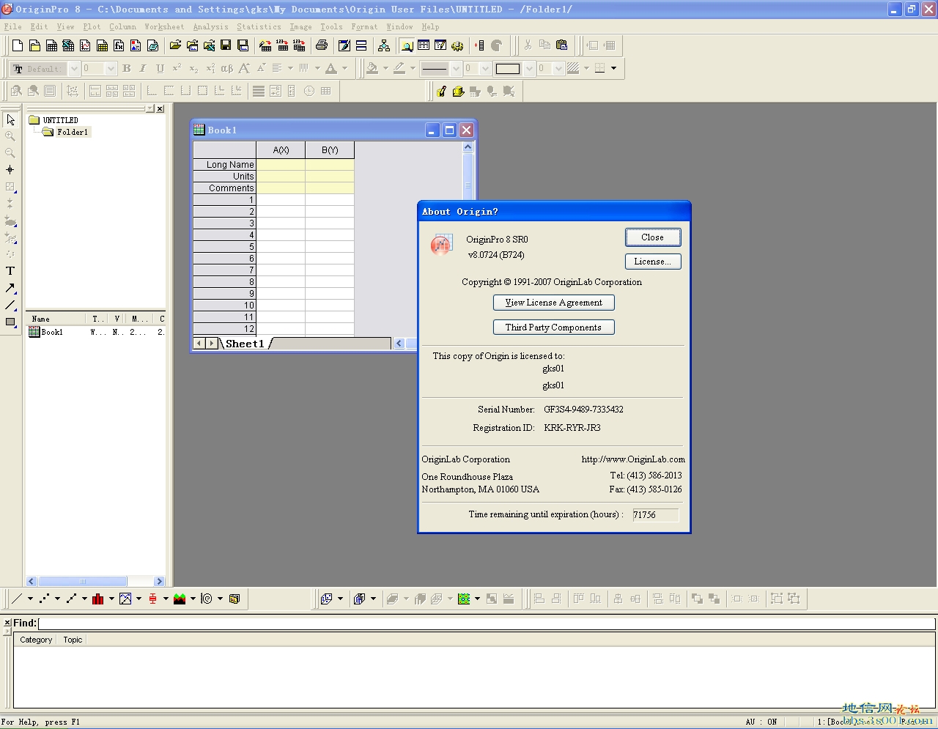Screen dimensions: 938x729
Task: Click the Area plot icon
Action: (180, 599)
